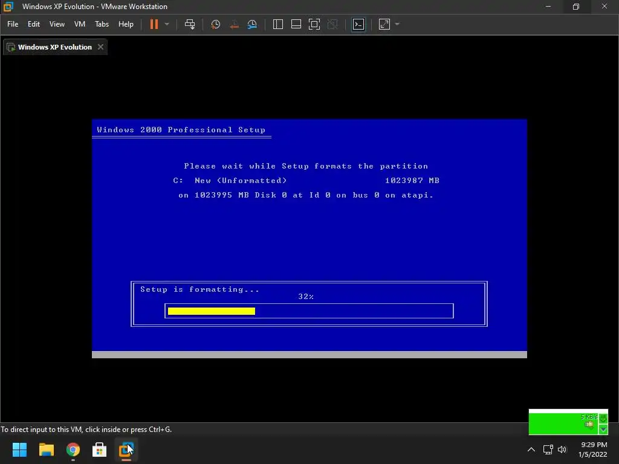The width and height of the screenshot is (619, 464).
Task: Open the VM menu
Action: [x=80, y=24]
